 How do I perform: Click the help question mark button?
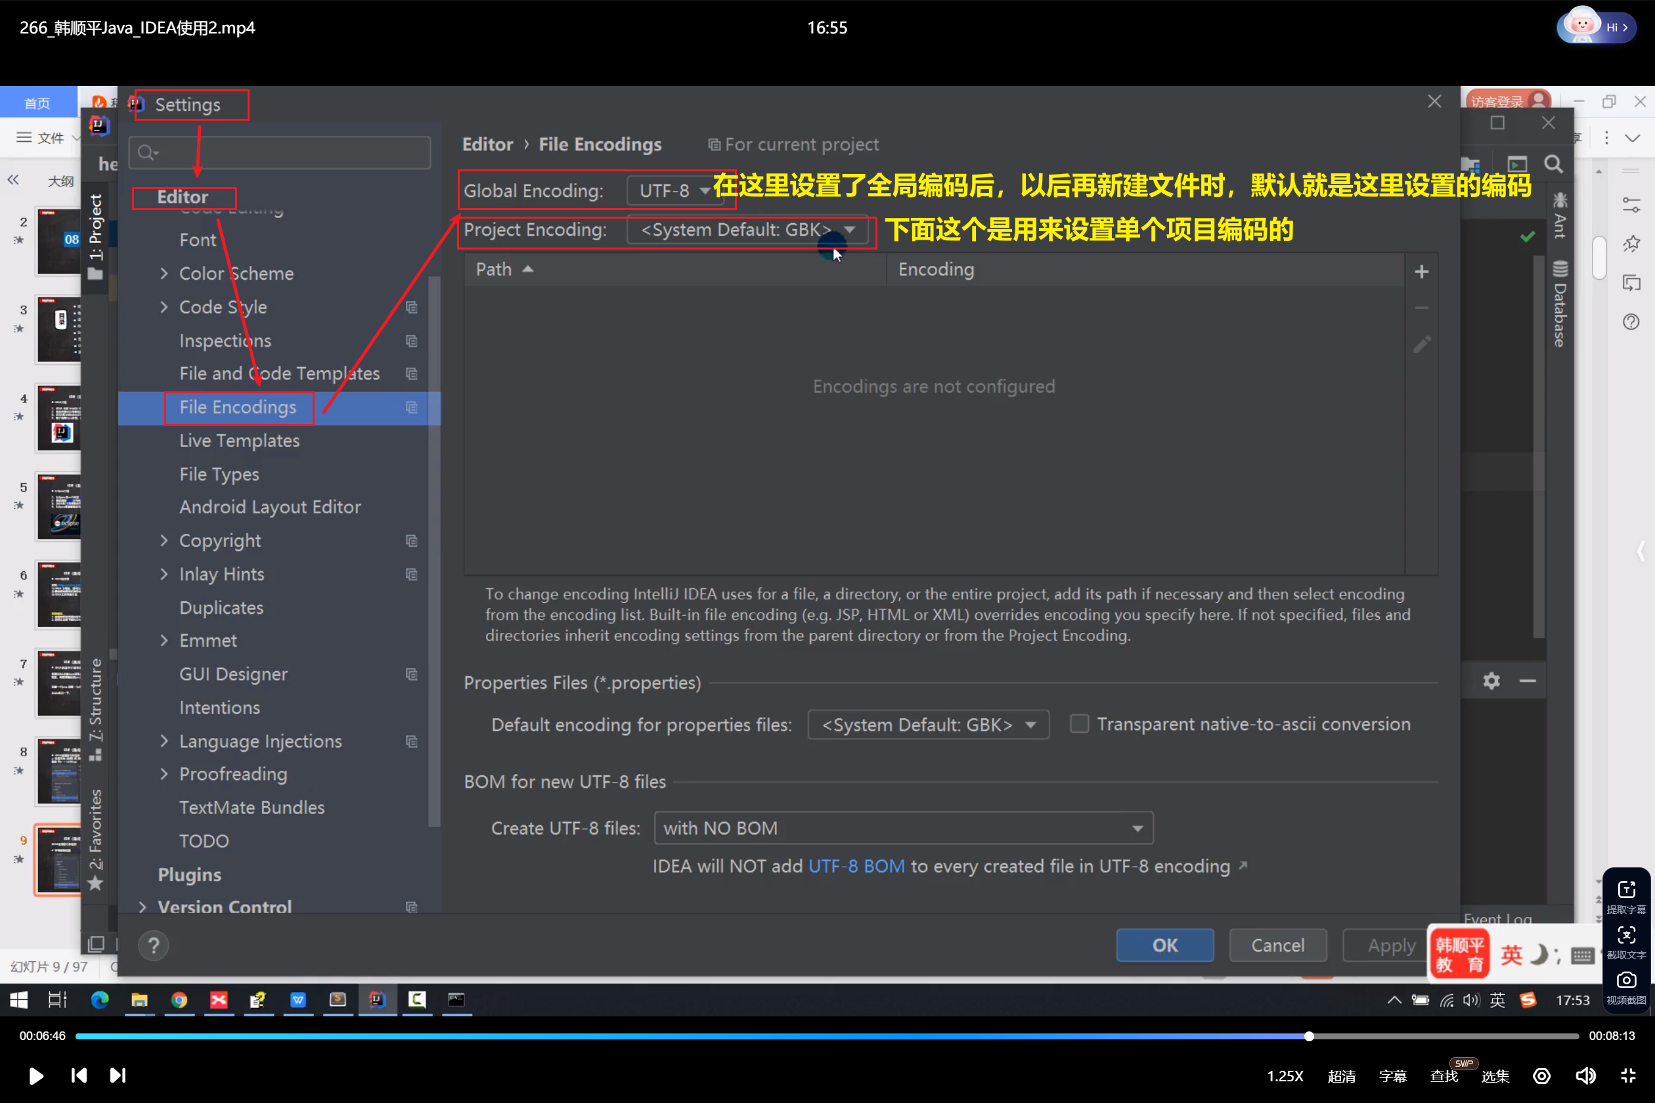(x=154, y=945)
